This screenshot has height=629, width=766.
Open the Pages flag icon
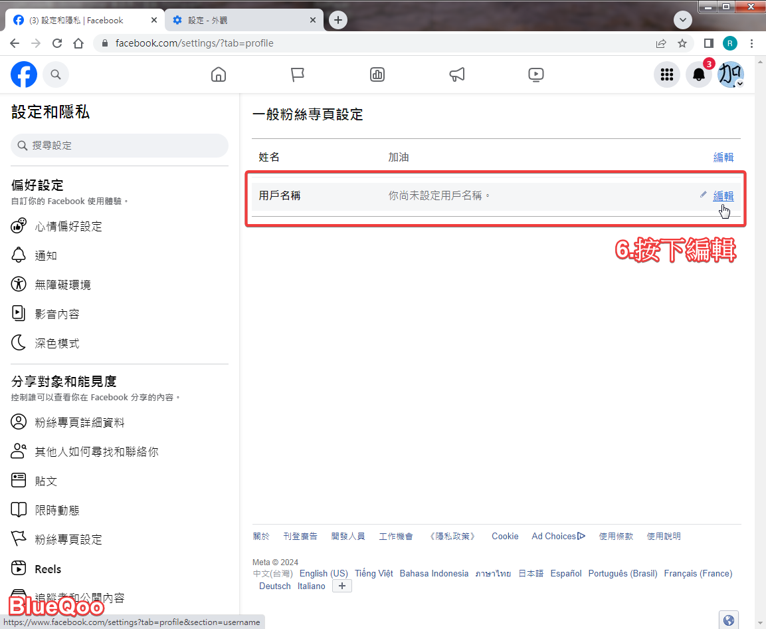tap(298, 74)
